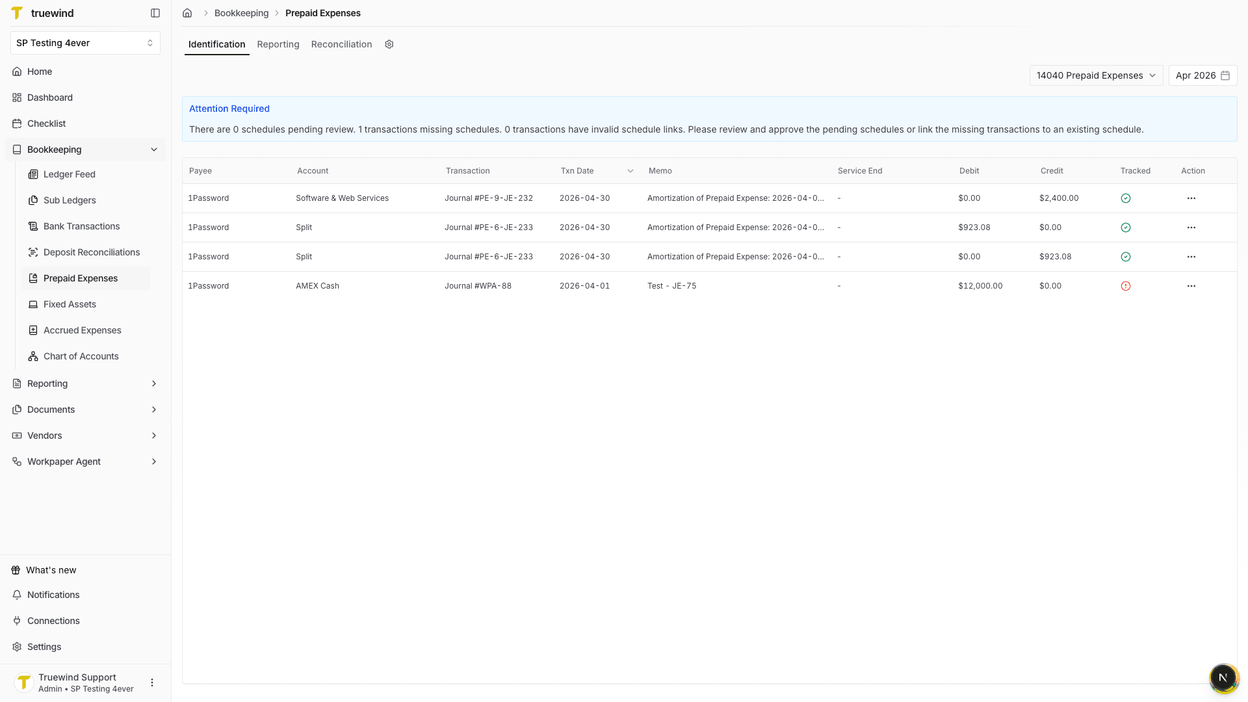Click Prepaid Expenses in the breadcrumb
The image size is (1248, 702).
(x=323, y=13)
